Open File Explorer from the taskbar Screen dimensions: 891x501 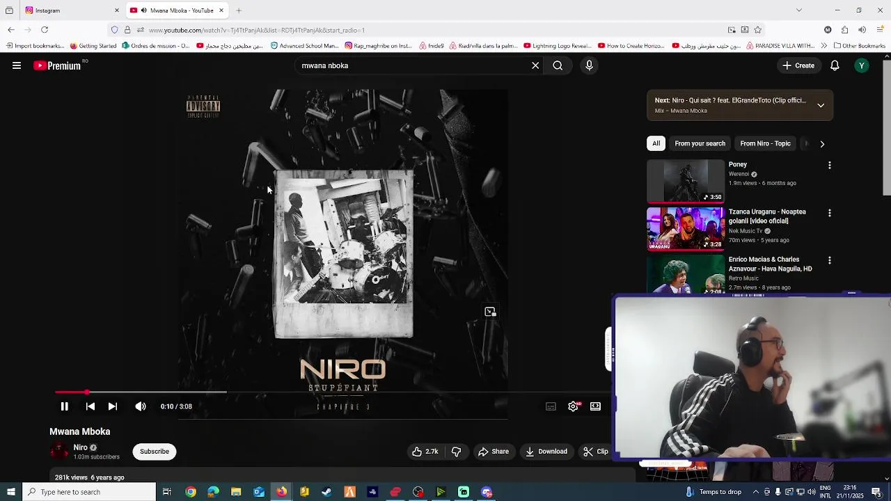click(x=236, y=492)
